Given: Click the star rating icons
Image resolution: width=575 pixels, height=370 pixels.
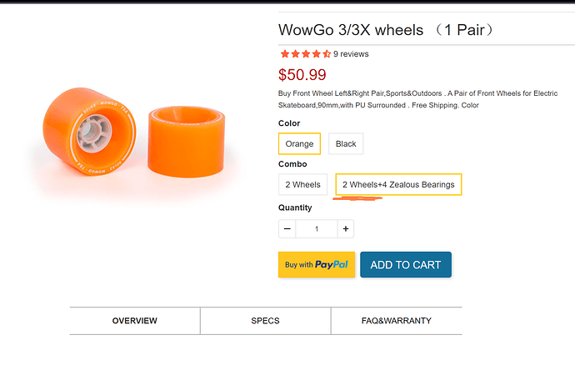Looking at the screenshot, I should click(304, 54).
